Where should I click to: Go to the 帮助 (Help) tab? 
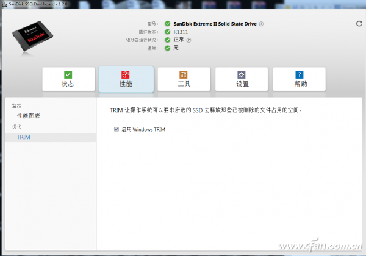coord(300,79)
